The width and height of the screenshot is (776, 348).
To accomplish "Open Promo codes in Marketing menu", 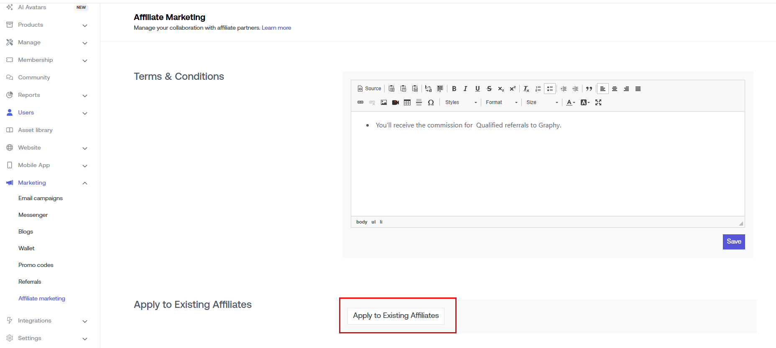I will tap(36, 265).
